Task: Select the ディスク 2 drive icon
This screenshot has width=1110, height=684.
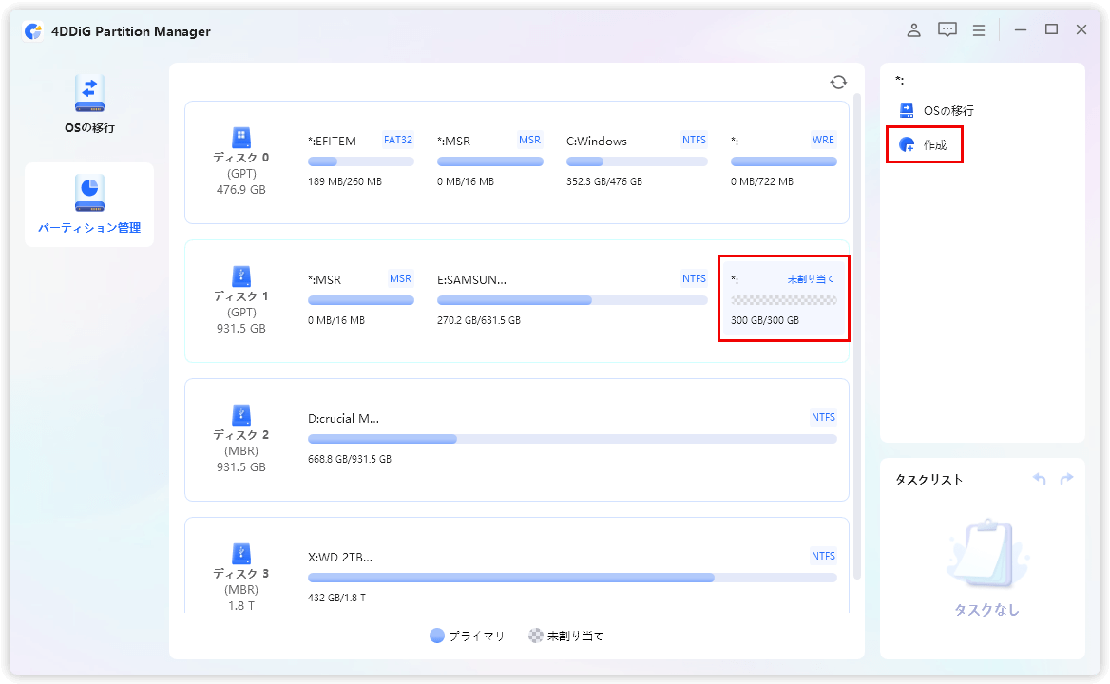Action: pos(241,414)
